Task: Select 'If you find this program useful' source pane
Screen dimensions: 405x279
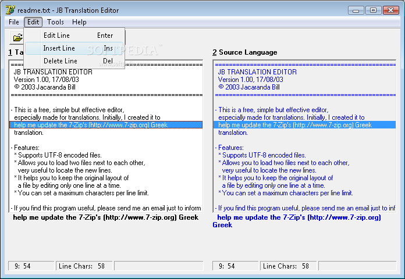Action: point(305,208)
